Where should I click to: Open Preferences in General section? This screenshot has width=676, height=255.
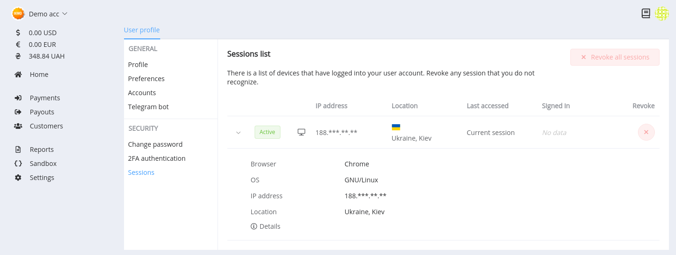(x=147, y=79)
